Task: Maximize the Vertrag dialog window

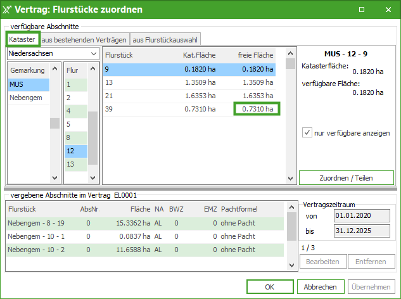Action: tap(361, 10)
